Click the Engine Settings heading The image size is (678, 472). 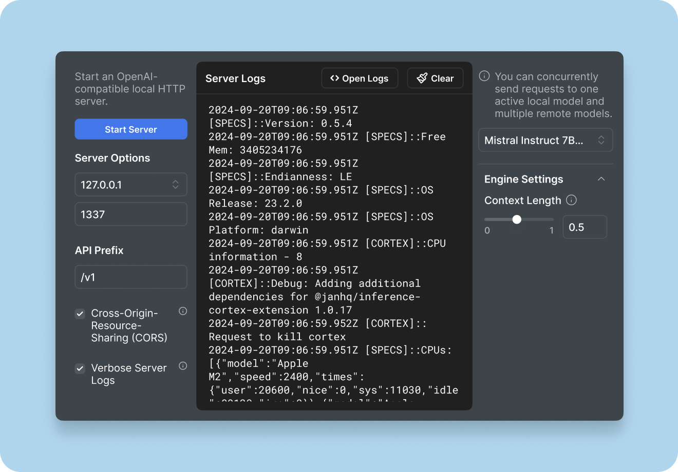523,179
